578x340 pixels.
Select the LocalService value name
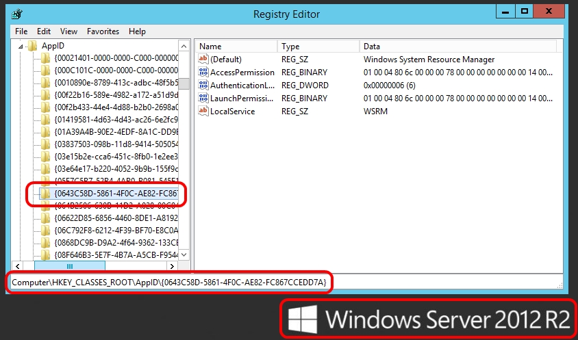(232, 112)
